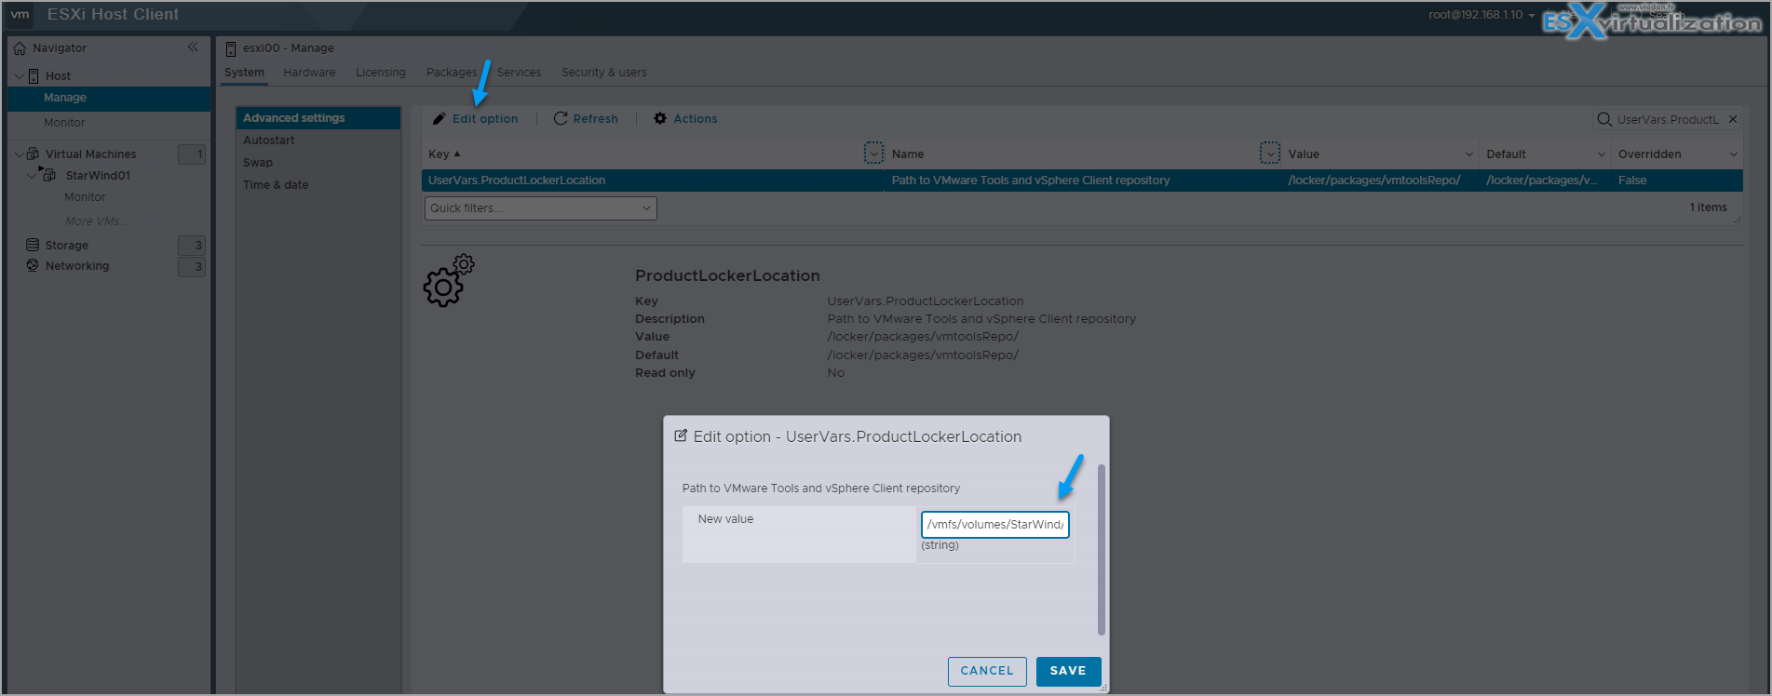Switch to the System tab
The width and height of the screenshot is (1772, 696).
244,73
